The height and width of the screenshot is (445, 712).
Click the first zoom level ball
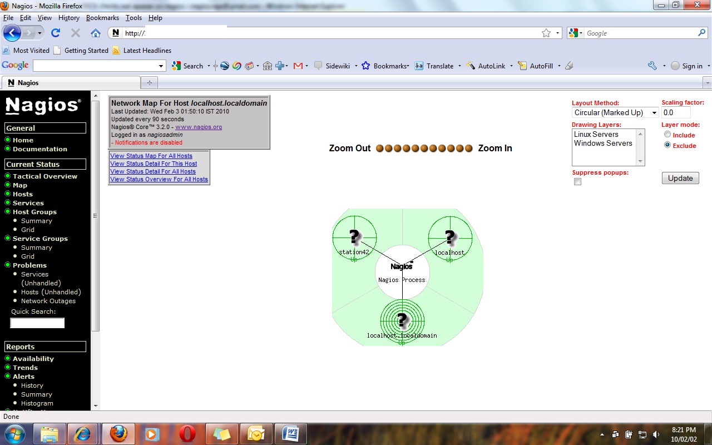380,148
